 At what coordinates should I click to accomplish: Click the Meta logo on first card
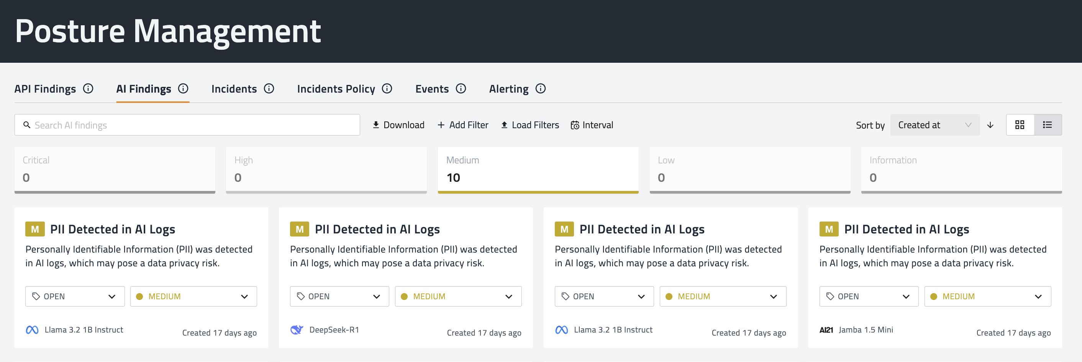coord(32,330)
